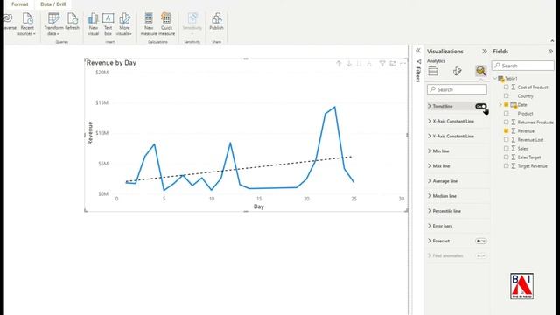Click the Fields pane search box
Screen dimensions: 560x315
[523, 66]
